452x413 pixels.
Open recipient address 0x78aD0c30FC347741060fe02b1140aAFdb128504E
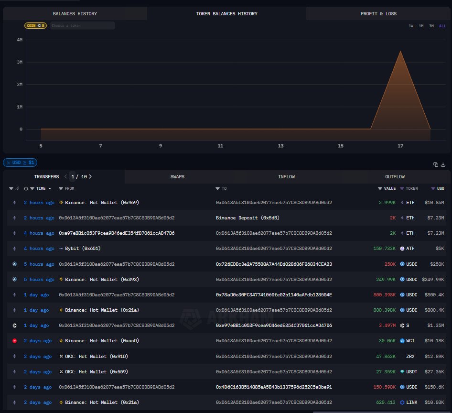[274, 294]
